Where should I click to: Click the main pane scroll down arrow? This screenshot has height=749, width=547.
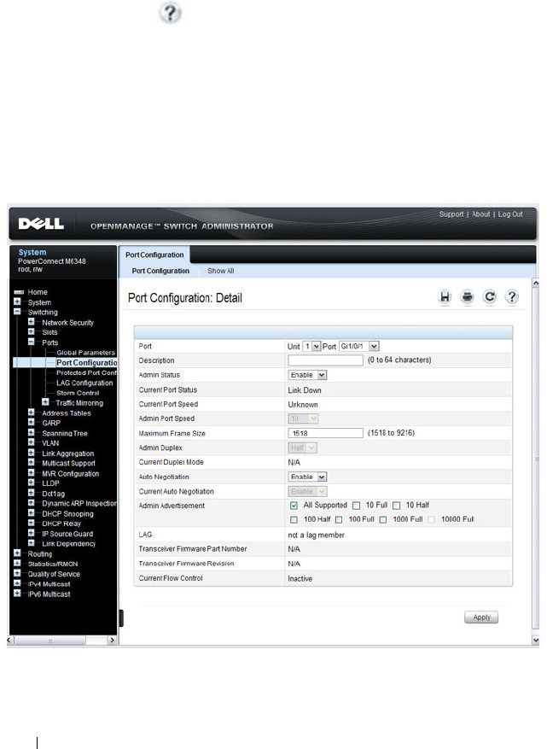pyautogui.click(x=536, y=640)
